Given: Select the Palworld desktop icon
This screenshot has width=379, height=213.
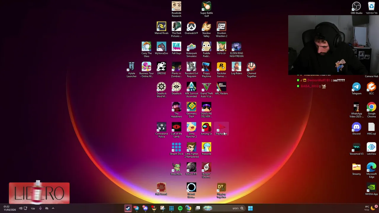Looking at the screenshot, I should (x=206, y=149).
